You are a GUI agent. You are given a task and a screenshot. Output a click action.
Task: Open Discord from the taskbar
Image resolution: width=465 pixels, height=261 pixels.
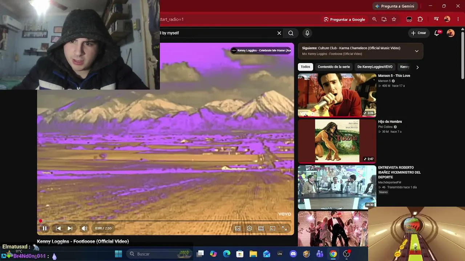[x=293, y=254]
